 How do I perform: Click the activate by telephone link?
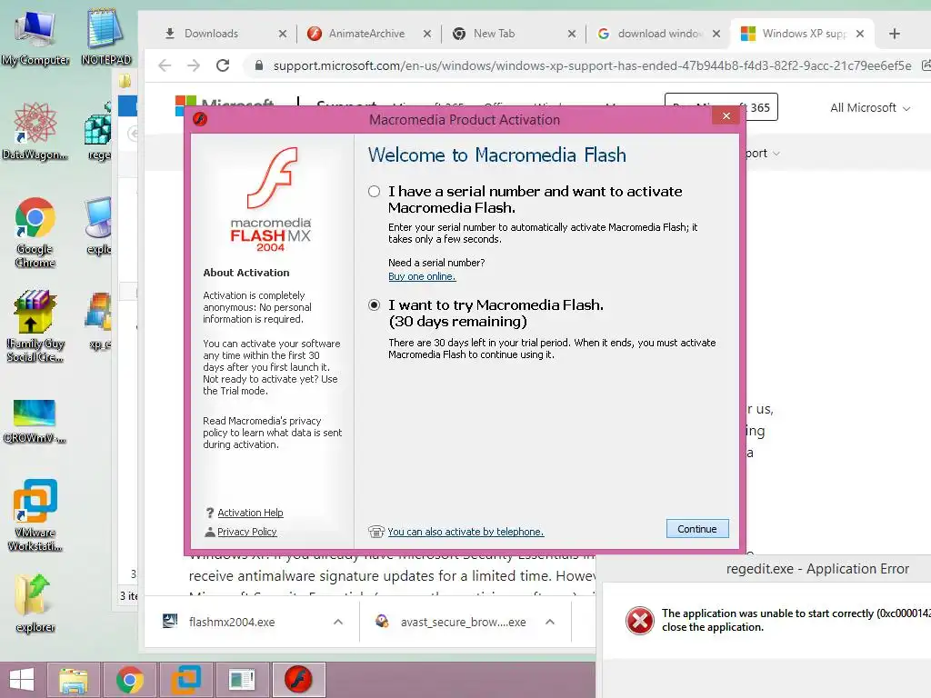[x=465, y=532]
